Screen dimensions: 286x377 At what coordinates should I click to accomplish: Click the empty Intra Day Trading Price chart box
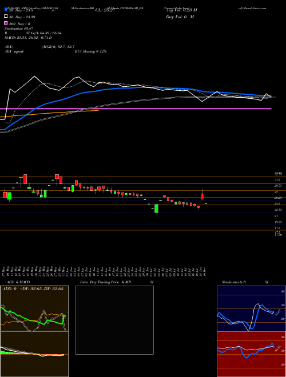point(114,320)
